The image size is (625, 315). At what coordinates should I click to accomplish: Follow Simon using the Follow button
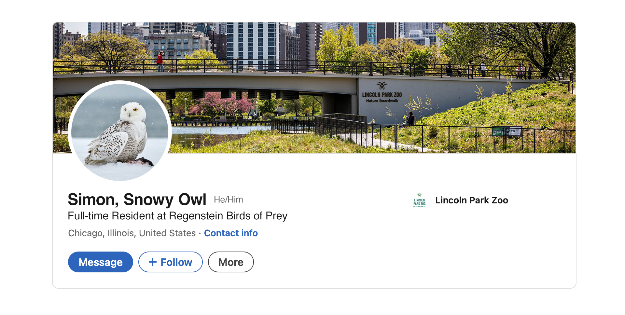point(171,262)
